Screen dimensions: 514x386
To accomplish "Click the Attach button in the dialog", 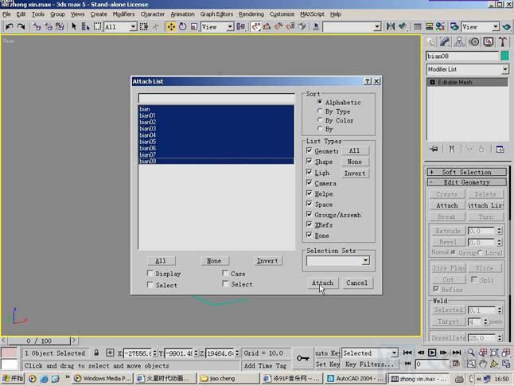I will tap(322, 283).
